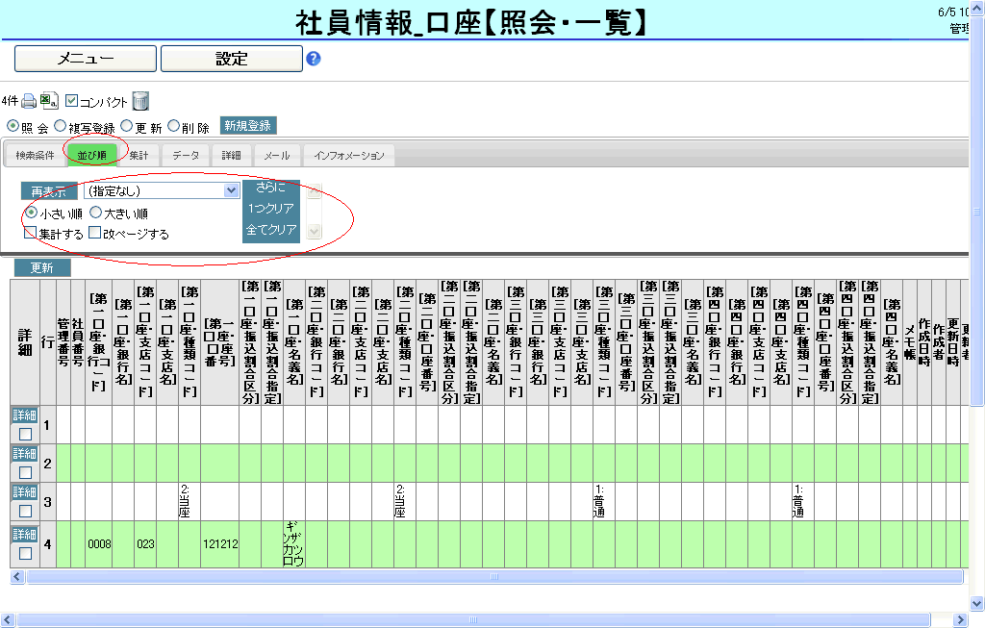The image size is (985, 628).
Task: Enable the 集計する checkbox
Action: click(x=30, y=233)
